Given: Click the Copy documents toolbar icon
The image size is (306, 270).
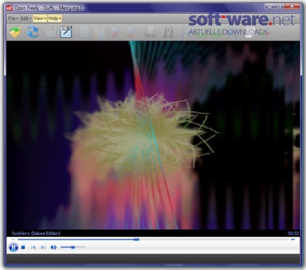Looking at the screenshot, I should (x=84, y=32).
